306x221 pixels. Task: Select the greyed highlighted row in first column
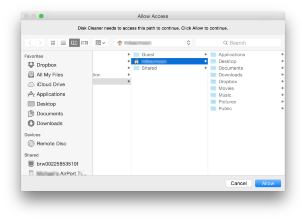point(112,81)
